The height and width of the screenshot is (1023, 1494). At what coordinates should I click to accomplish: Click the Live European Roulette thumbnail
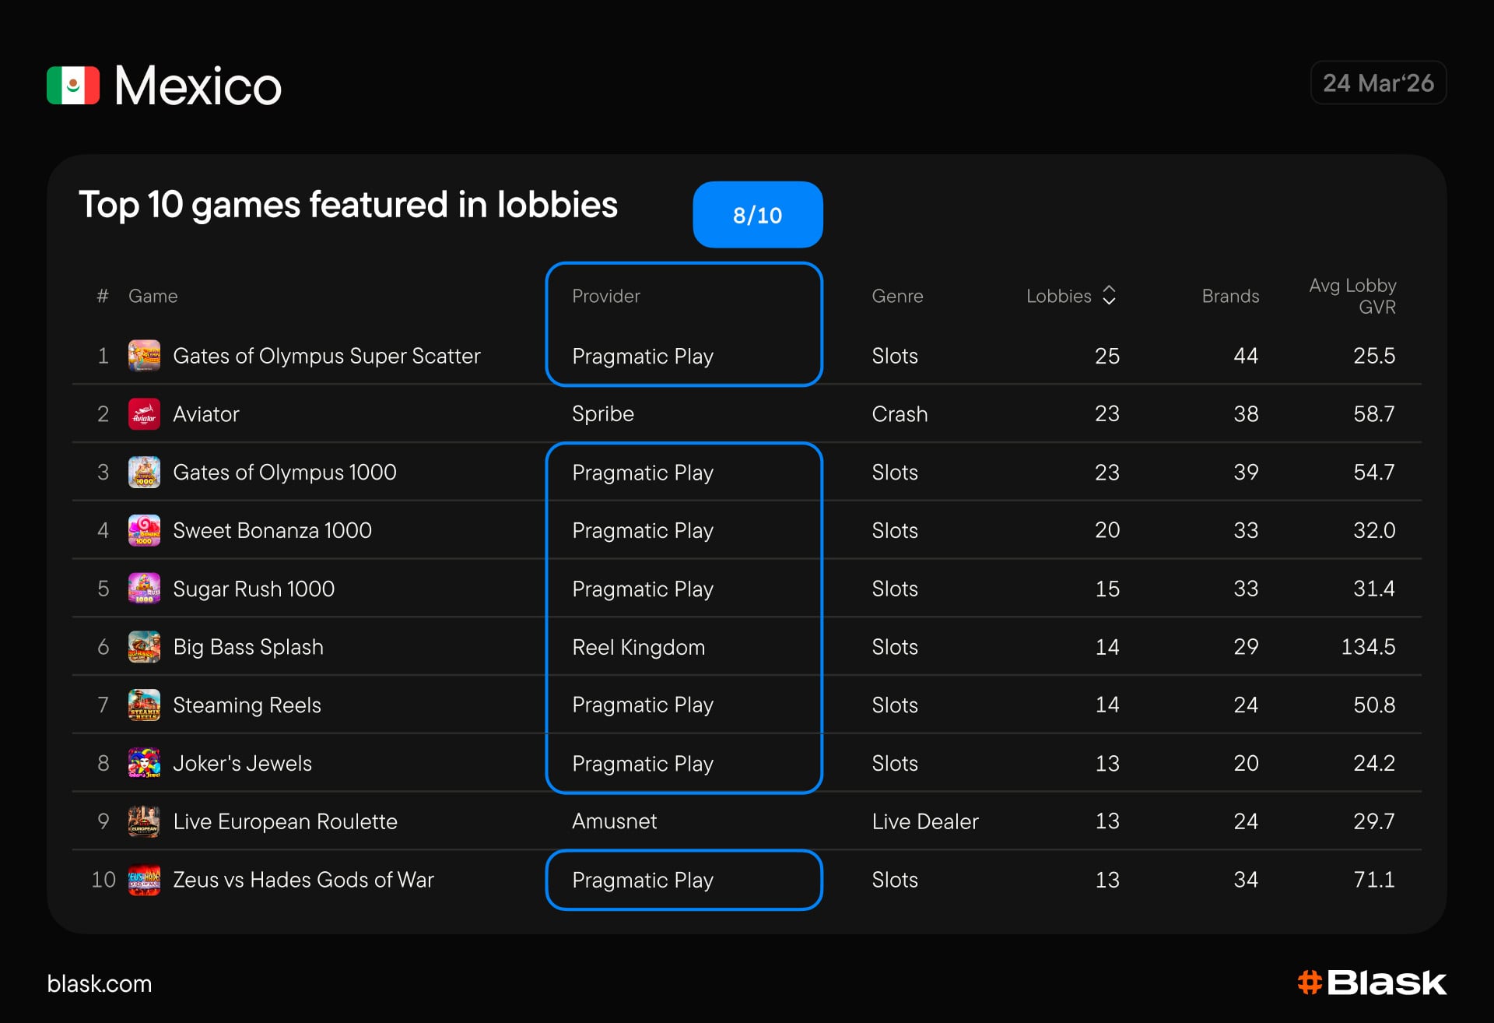(144, 821)
